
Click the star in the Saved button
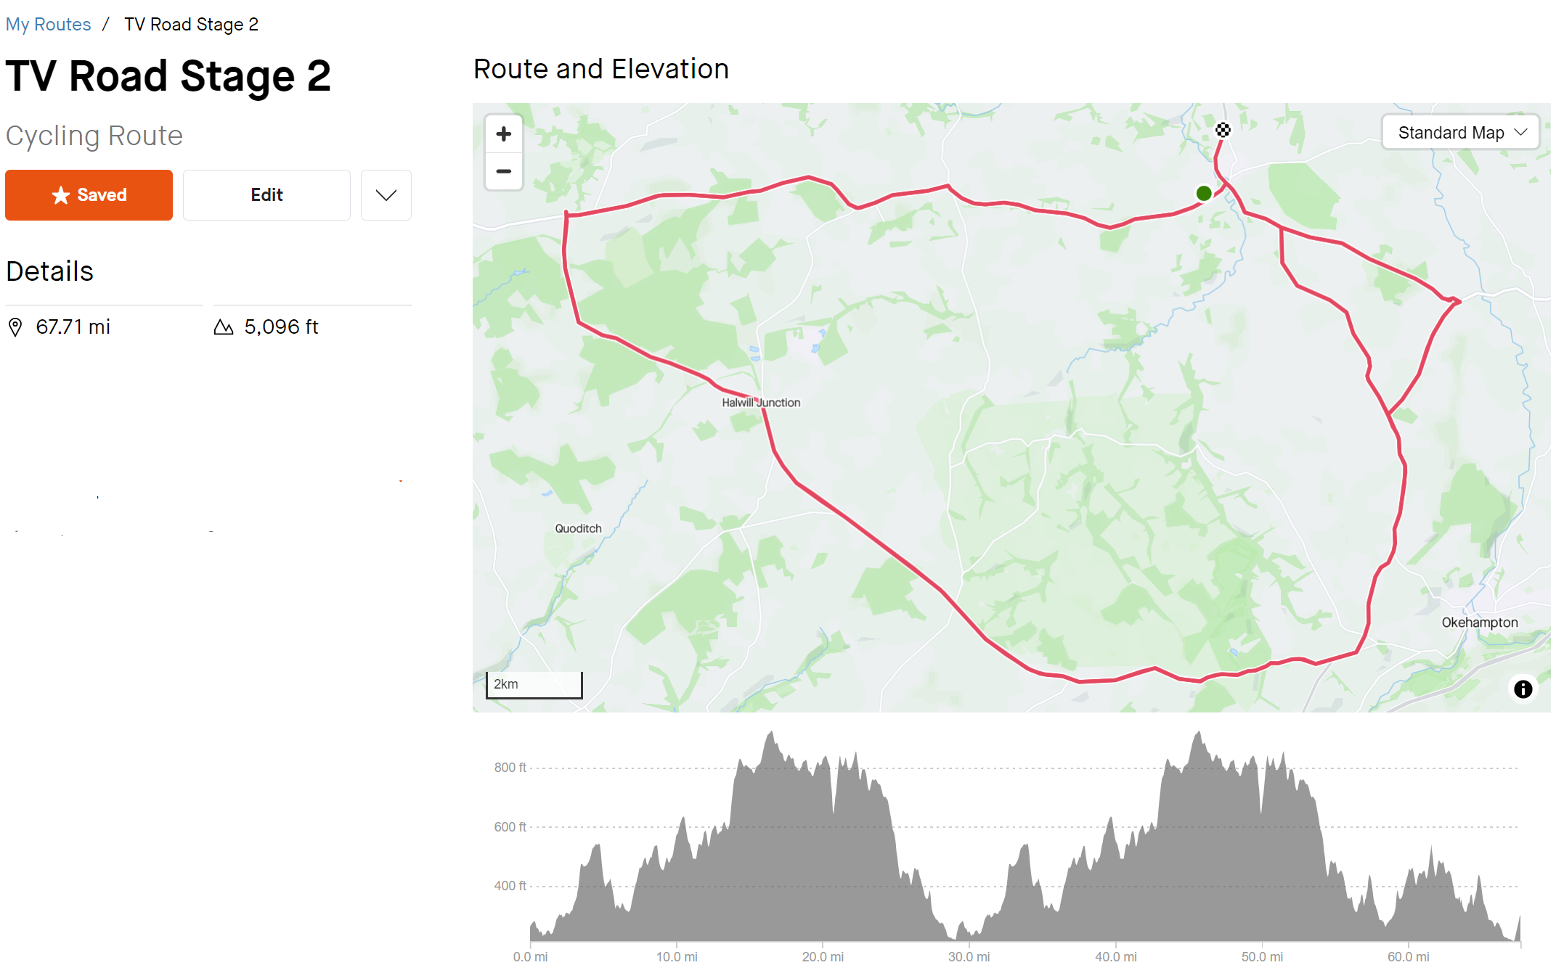(61, 195)
